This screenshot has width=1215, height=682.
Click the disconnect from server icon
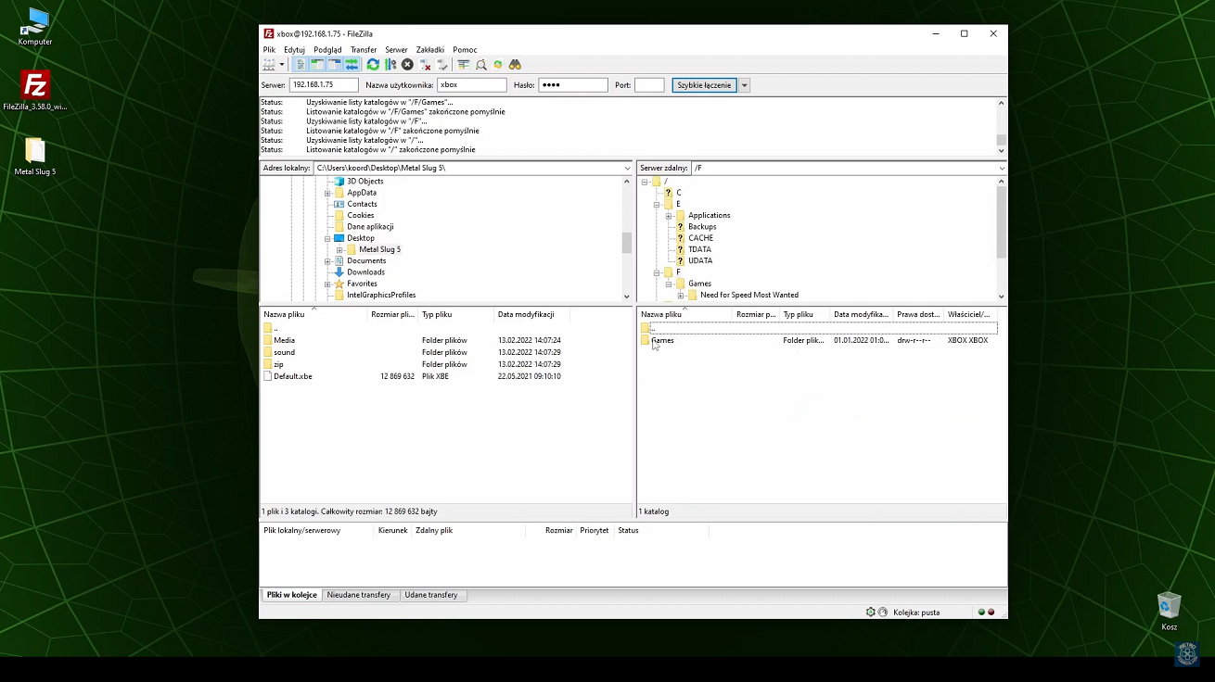tap(426, 65)
